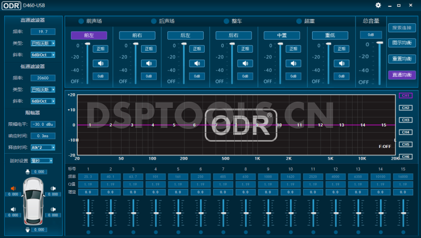The width and height of the screenshot is (421, 238).
Task: Open settings via the gear icon
Action: coord(378,5)
